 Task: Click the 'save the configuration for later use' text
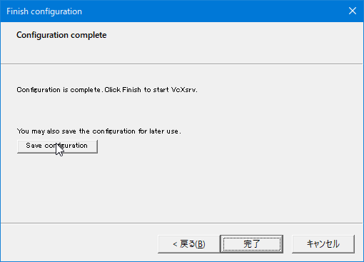click(121, 131)
